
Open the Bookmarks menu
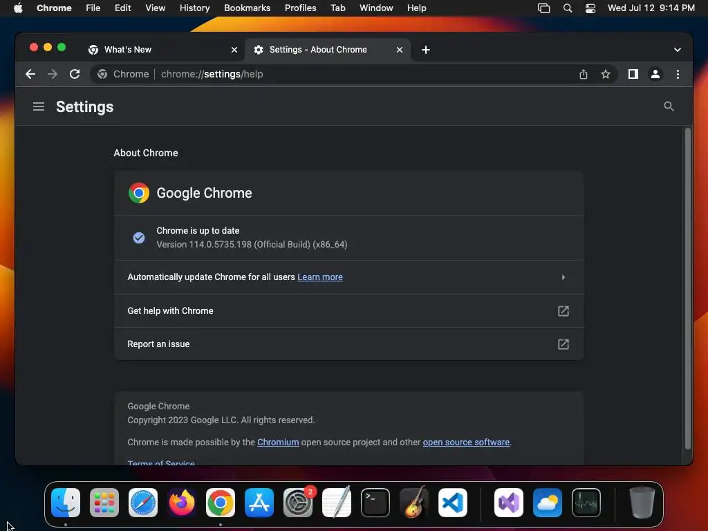coord(247,8)
